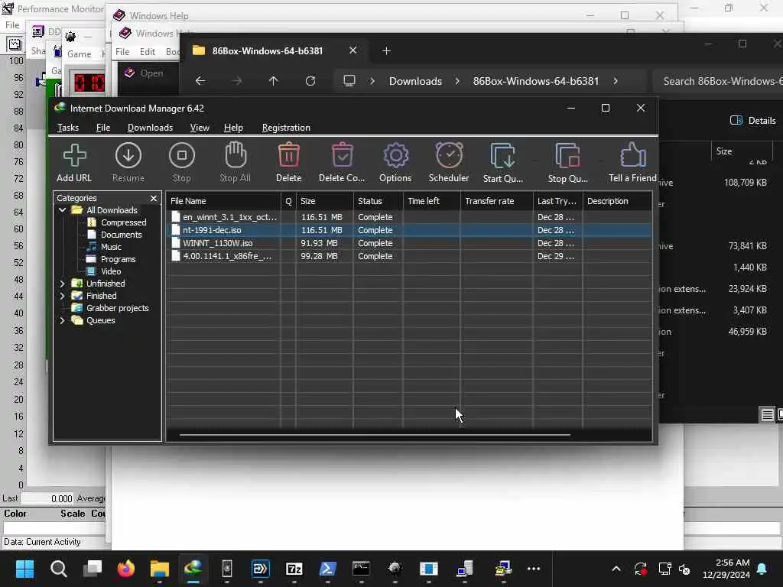Expand the Finished category node
This screenshot has height=587, width=783.
pos(63,296)
